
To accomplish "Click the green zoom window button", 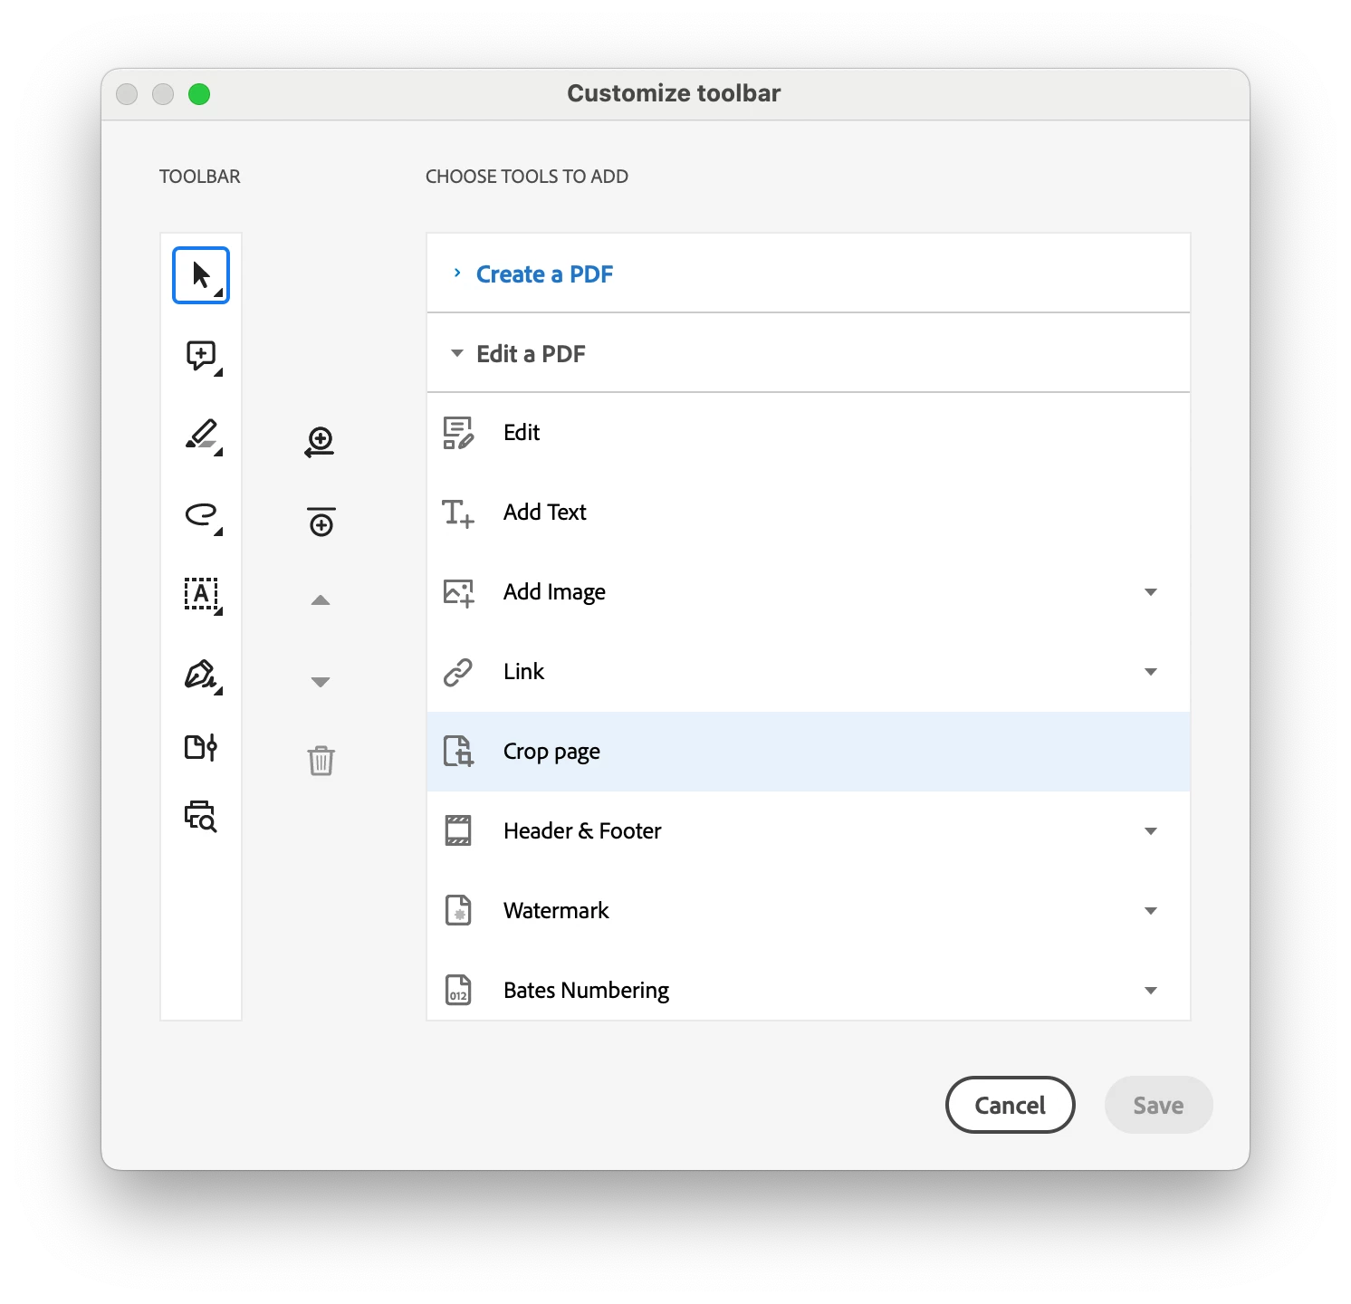I will [199, 94].
